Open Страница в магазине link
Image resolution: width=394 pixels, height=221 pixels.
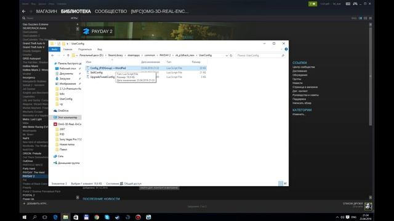coord(305,87)
